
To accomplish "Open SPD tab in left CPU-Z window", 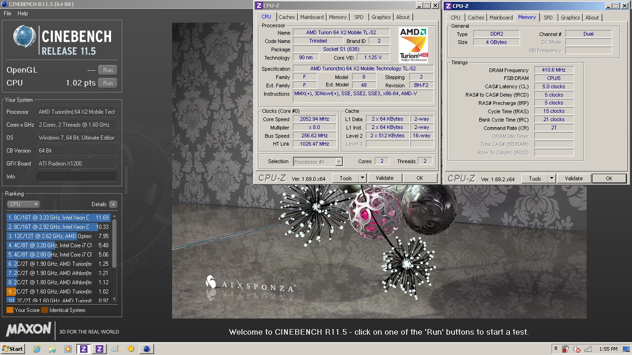I will pyautogui.click(x=359, y=17).
